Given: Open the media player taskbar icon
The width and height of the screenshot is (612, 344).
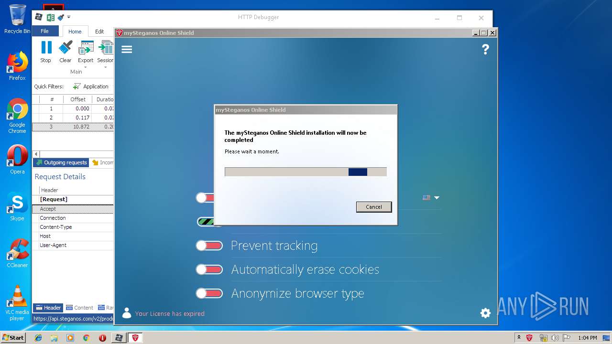Looking at the screenshot, I should (x=70, y=338).
